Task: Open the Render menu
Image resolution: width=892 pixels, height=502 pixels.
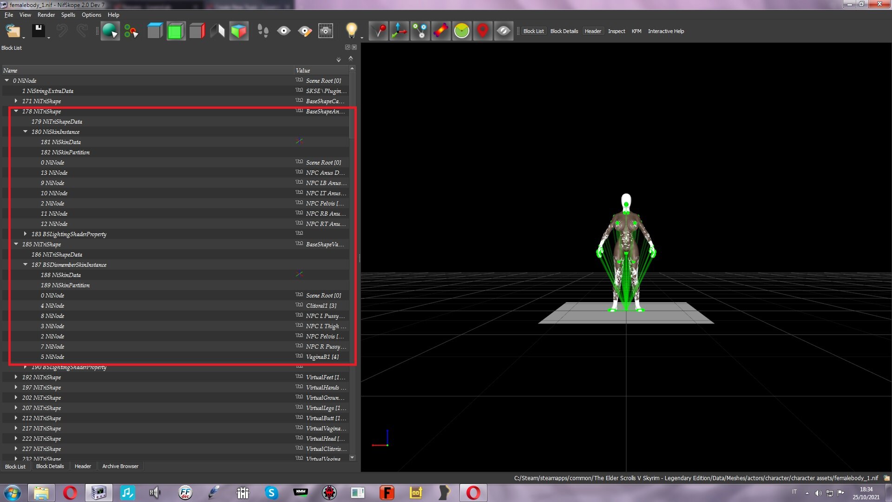Action: pos(46,15)
